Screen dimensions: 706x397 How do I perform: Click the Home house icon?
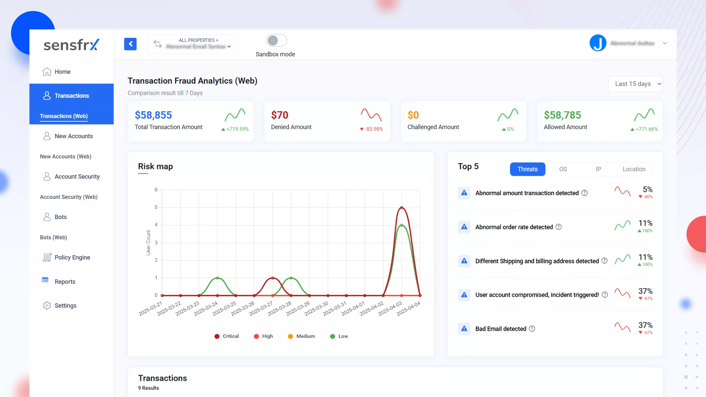(47, 72)
